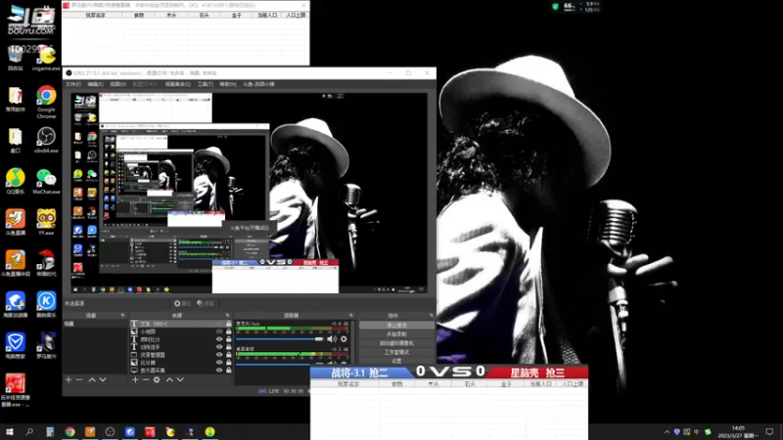
Task: Toggle visibility eye of 比分牌 source
Action: [219, 363]
